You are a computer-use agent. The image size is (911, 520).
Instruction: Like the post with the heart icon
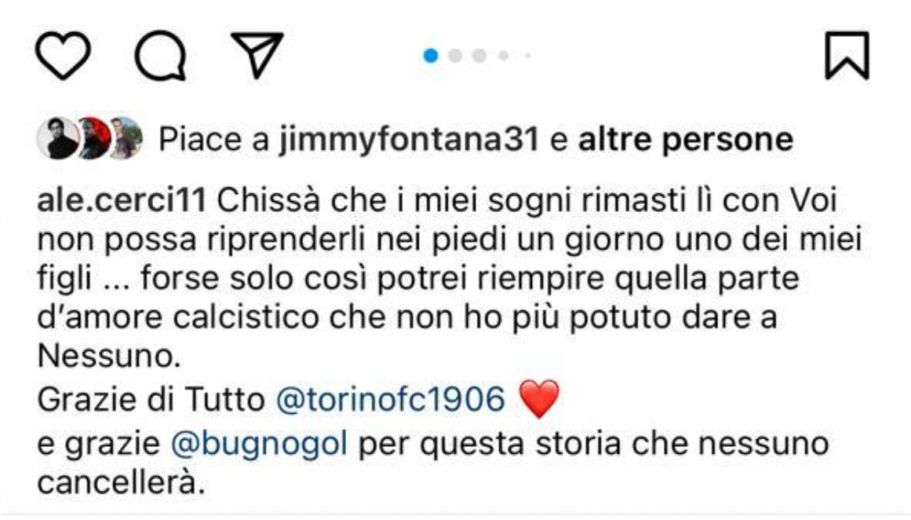pyautogui.click(x=63, y=55)
